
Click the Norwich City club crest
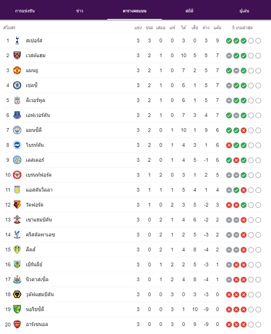(x=17, y=309)
